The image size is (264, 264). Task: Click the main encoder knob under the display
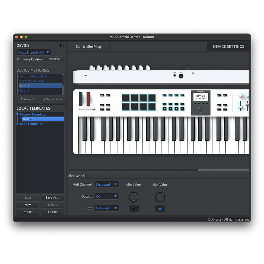[201, 110]
